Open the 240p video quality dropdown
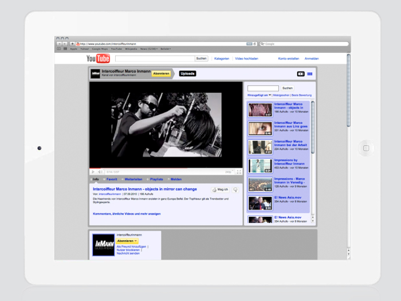 pyautogui.click(x=229, y=172)
